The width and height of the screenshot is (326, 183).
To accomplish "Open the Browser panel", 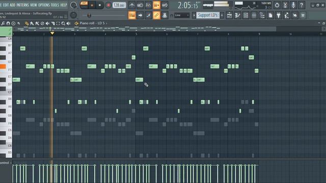I will tap(262, 15).
